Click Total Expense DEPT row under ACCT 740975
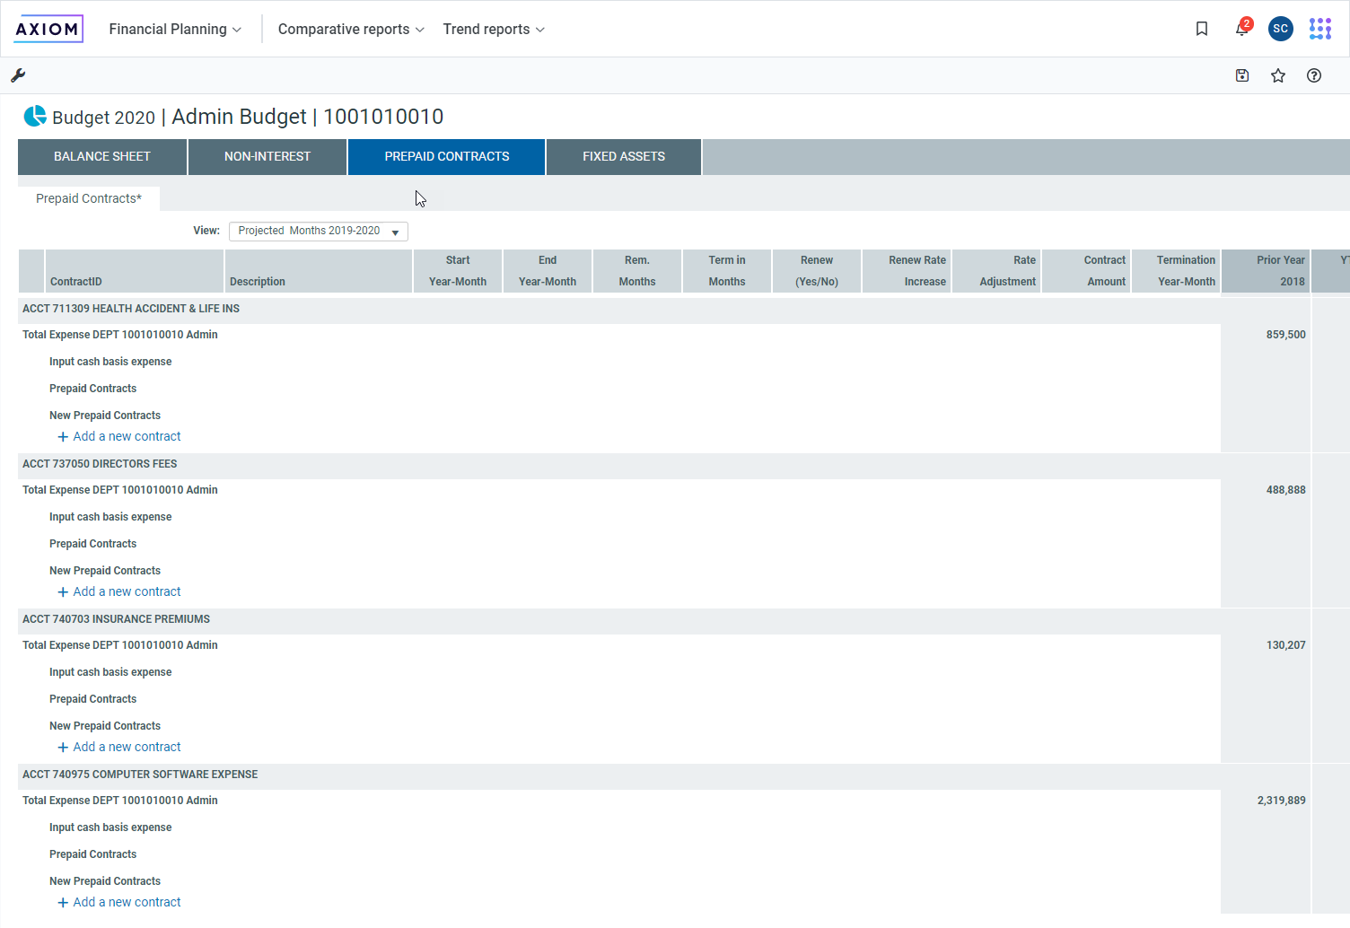Image resolution: width=1350 pixels, height=928 pixels. pos(120,801)
